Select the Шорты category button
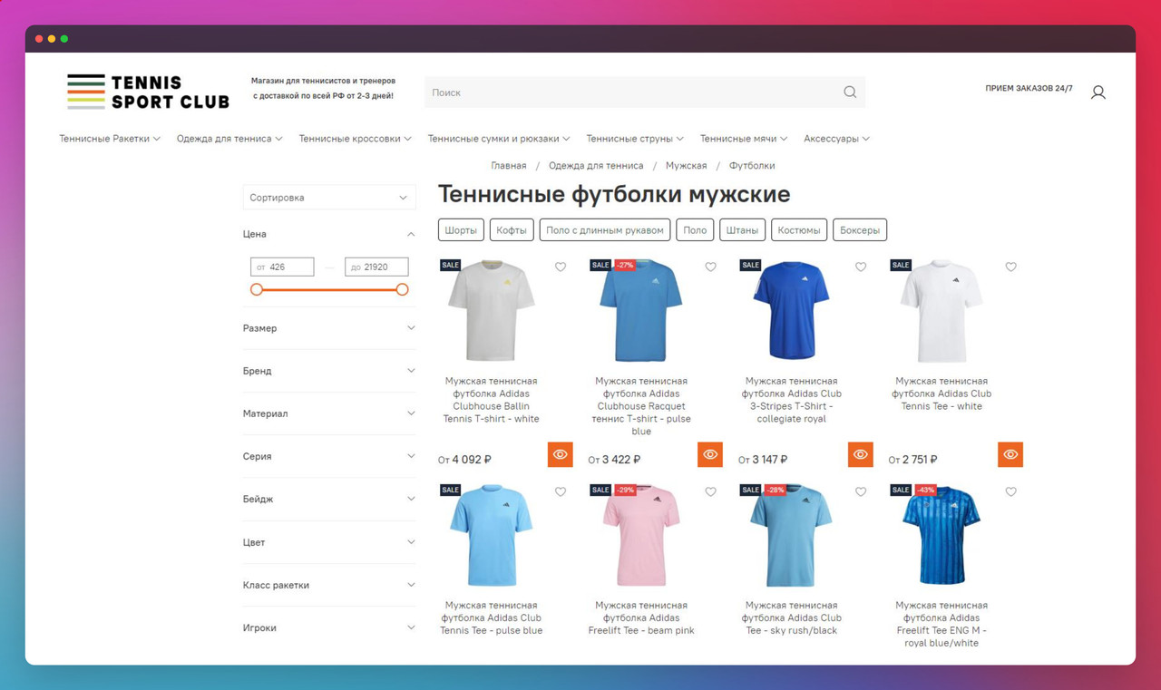 (x=461, y=230)
